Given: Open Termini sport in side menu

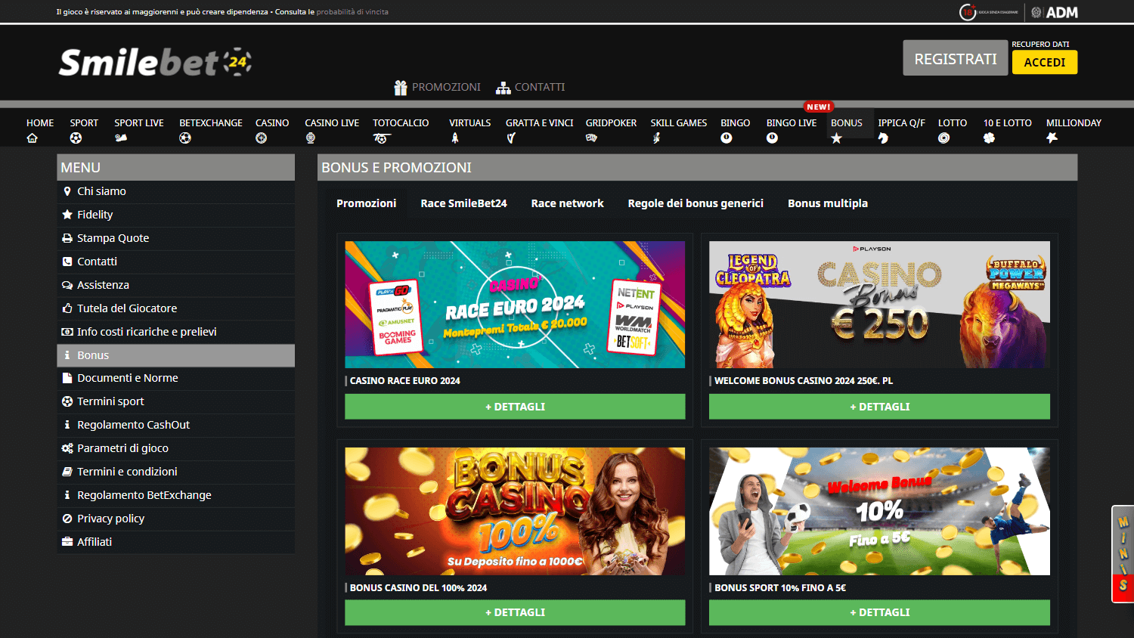Looking at the screenshot, I should pyautogui.click(x=175, y=401).
